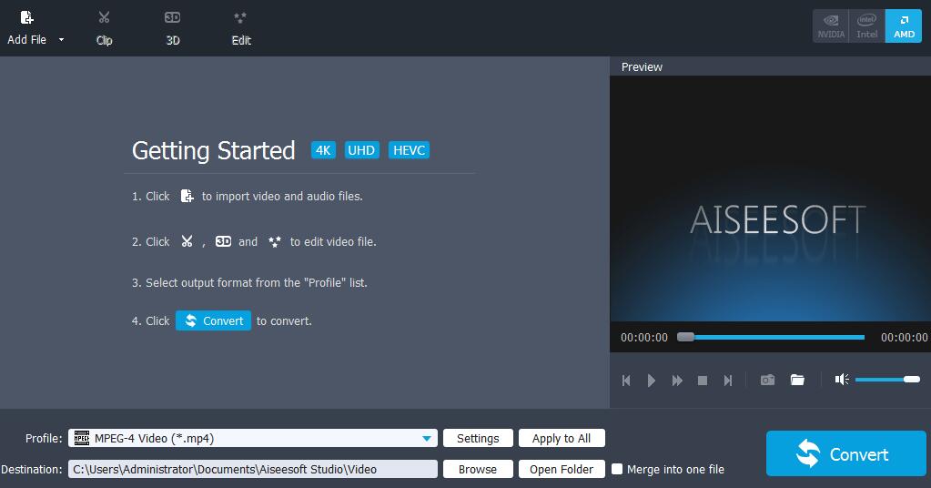931x488 pixels.
Task: Skip to next file in preview
Action: pyautogui.click(x=728, y=381)
